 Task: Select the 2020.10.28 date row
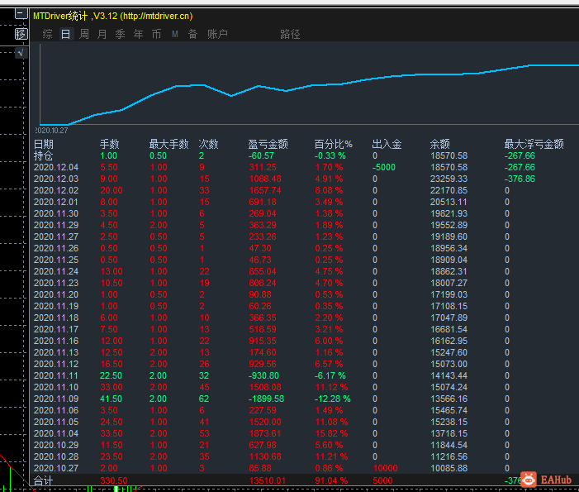click(x=56, y=456)
